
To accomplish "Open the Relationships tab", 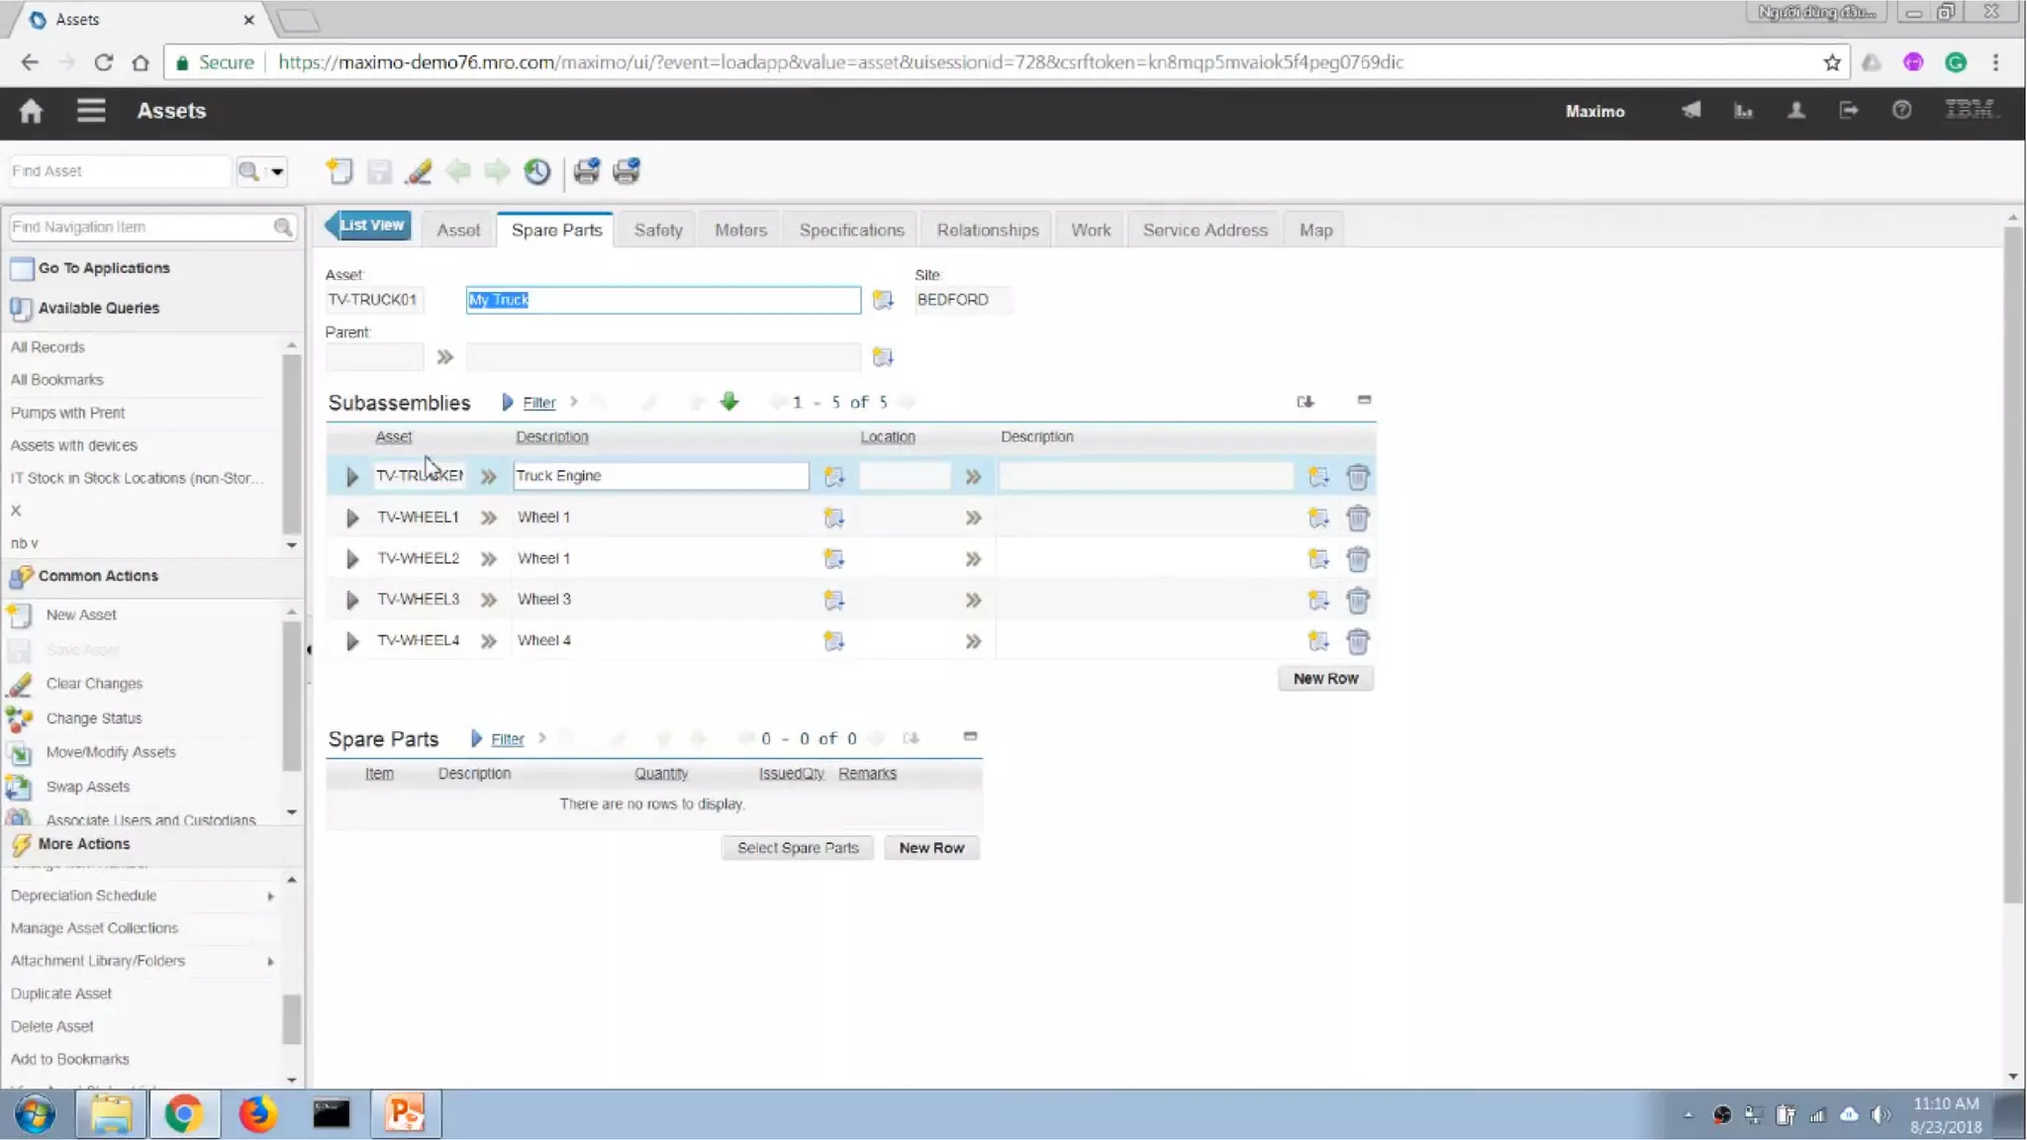I will click(987, 230).
